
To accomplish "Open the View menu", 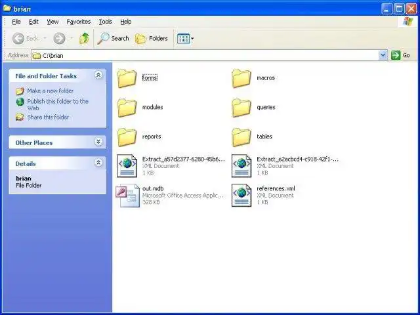I will click(x=52, y=22).
